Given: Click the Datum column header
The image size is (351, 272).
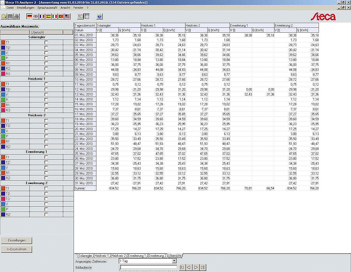Looking at the screenshot, I should (85, 30).
